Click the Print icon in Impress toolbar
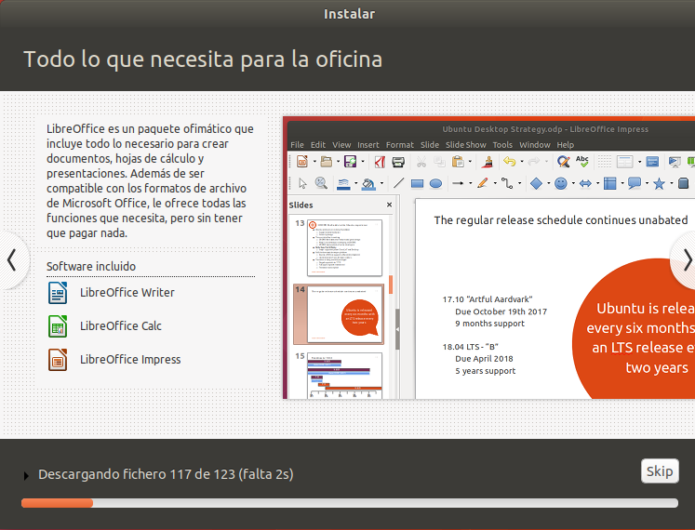This screenshot has height=530, width=695. pyautogui.click(x=398, y=162)
